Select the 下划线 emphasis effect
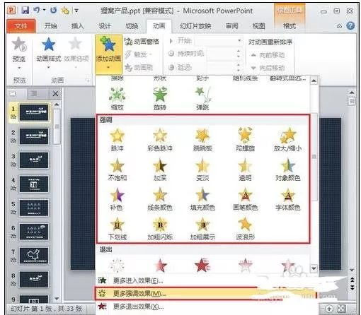Image resolution: width=361 pixels, height=315 pixels. [x=118, y=229]
